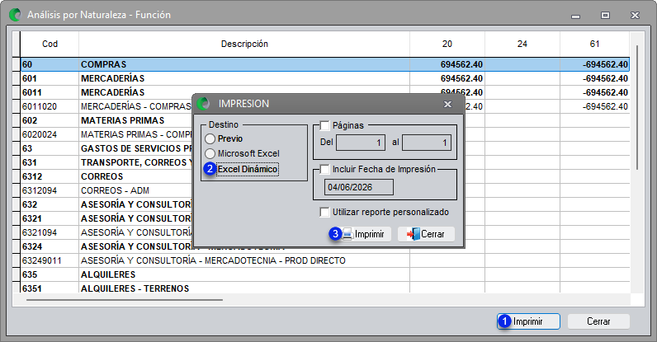Screen dimensions: 657x342
Task: Enable the Páginas checkbox
Action: click(324, 125)
